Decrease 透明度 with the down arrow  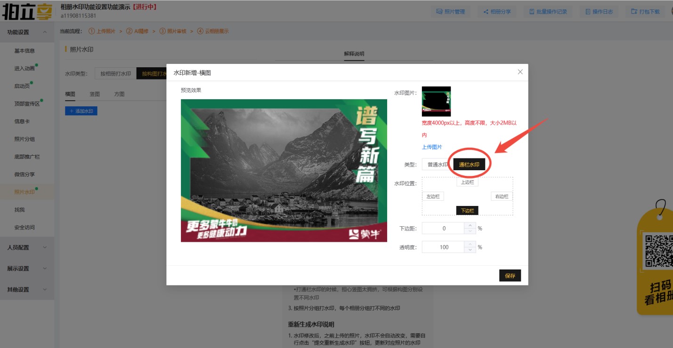tap(470, 250)
